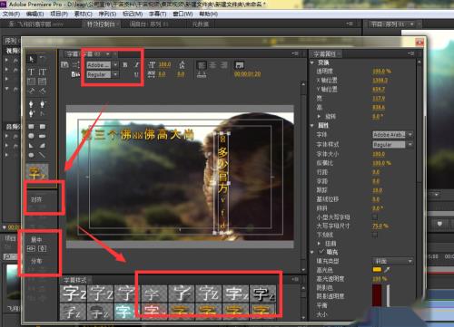Select the horizontal Type tool

point(31,72)
